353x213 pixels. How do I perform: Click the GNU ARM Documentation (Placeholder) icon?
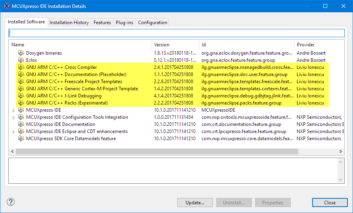(21, 74)
